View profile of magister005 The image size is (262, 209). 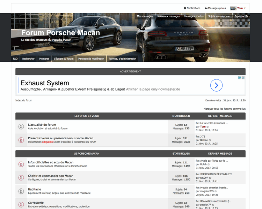[207, 191]
